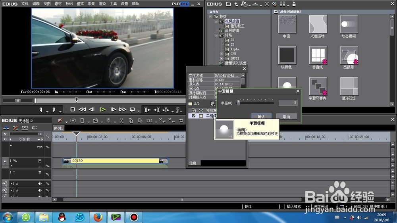The width and height of the screenshot is (397, 223).
Task: Open the 视图 menu
Action: (47, 4)
